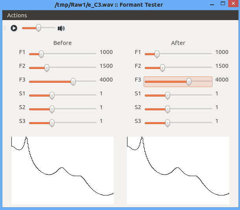
Task: Click the Before F1 slider handle
Action: pyautogui.click(x=41, y=54)
